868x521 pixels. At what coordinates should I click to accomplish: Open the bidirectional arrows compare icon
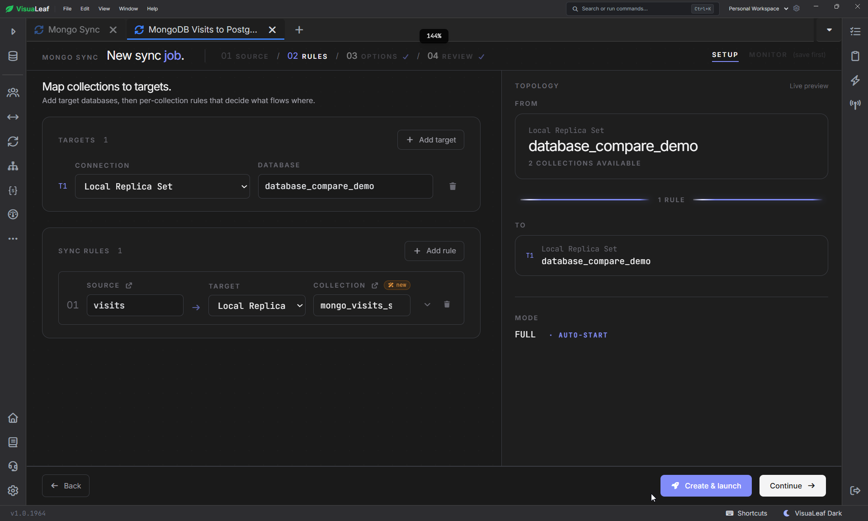click(13, 117)
